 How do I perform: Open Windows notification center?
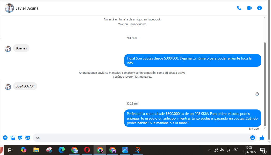click(x=262, y=150)
